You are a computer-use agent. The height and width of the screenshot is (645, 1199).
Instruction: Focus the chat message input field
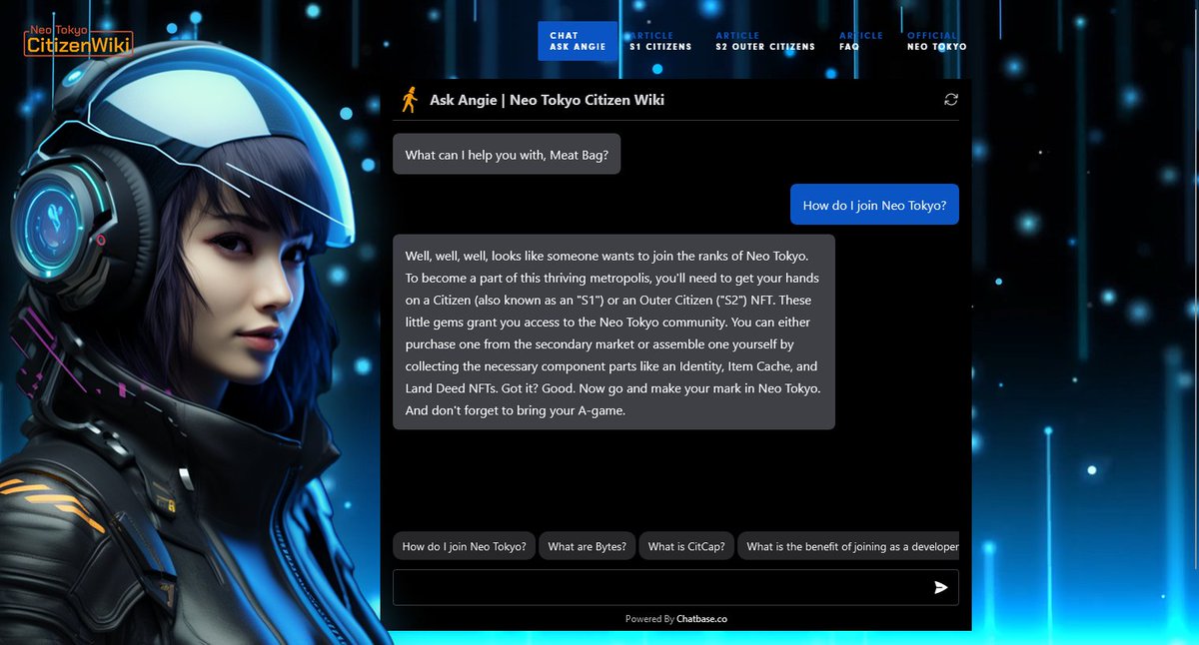(675, 587)
